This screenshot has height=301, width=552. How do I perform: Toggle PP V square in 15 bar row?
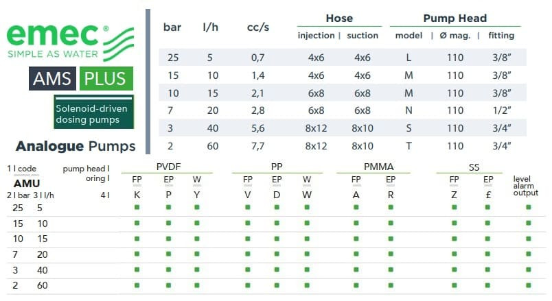(247, 224)
